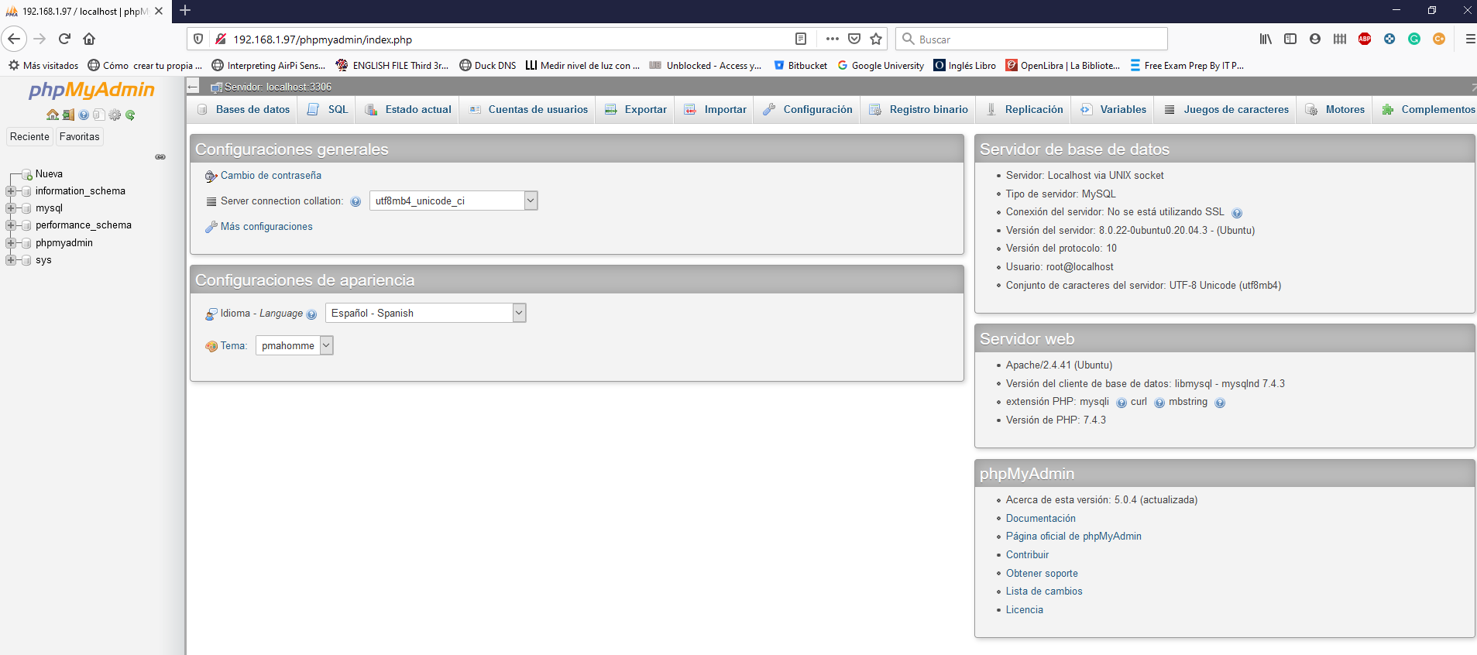This screenshot has width=1477, height=655.
Task: Switch to the SQL tab
Action: click(328, 109)
